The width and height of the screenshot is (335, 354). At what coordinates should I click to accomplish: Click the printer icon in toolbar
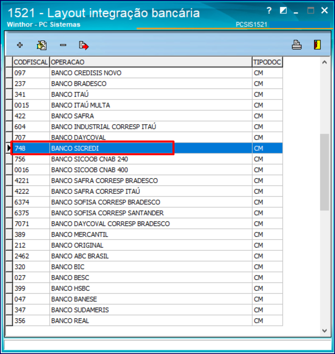[296, 45]
